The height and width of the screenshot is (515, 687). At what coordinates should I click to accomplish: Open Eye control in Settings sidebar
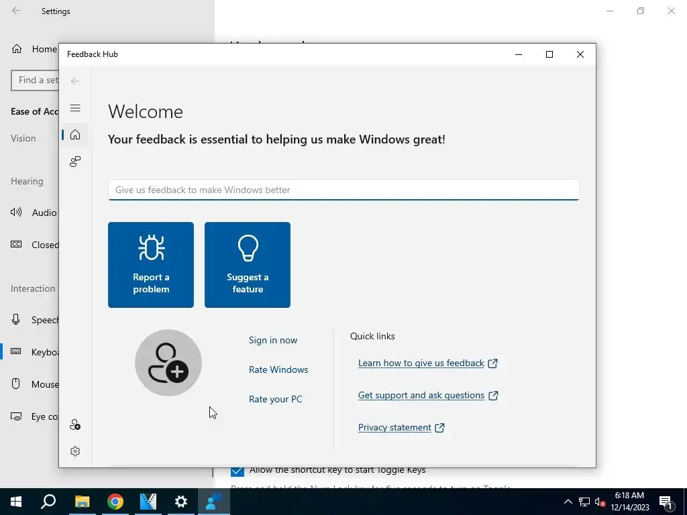click(34, 416)
